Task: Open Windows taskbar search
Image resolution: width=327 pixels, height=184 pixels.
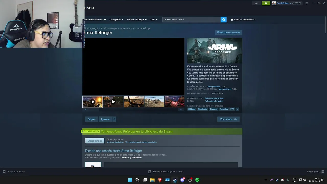Action: click(137, 180)
